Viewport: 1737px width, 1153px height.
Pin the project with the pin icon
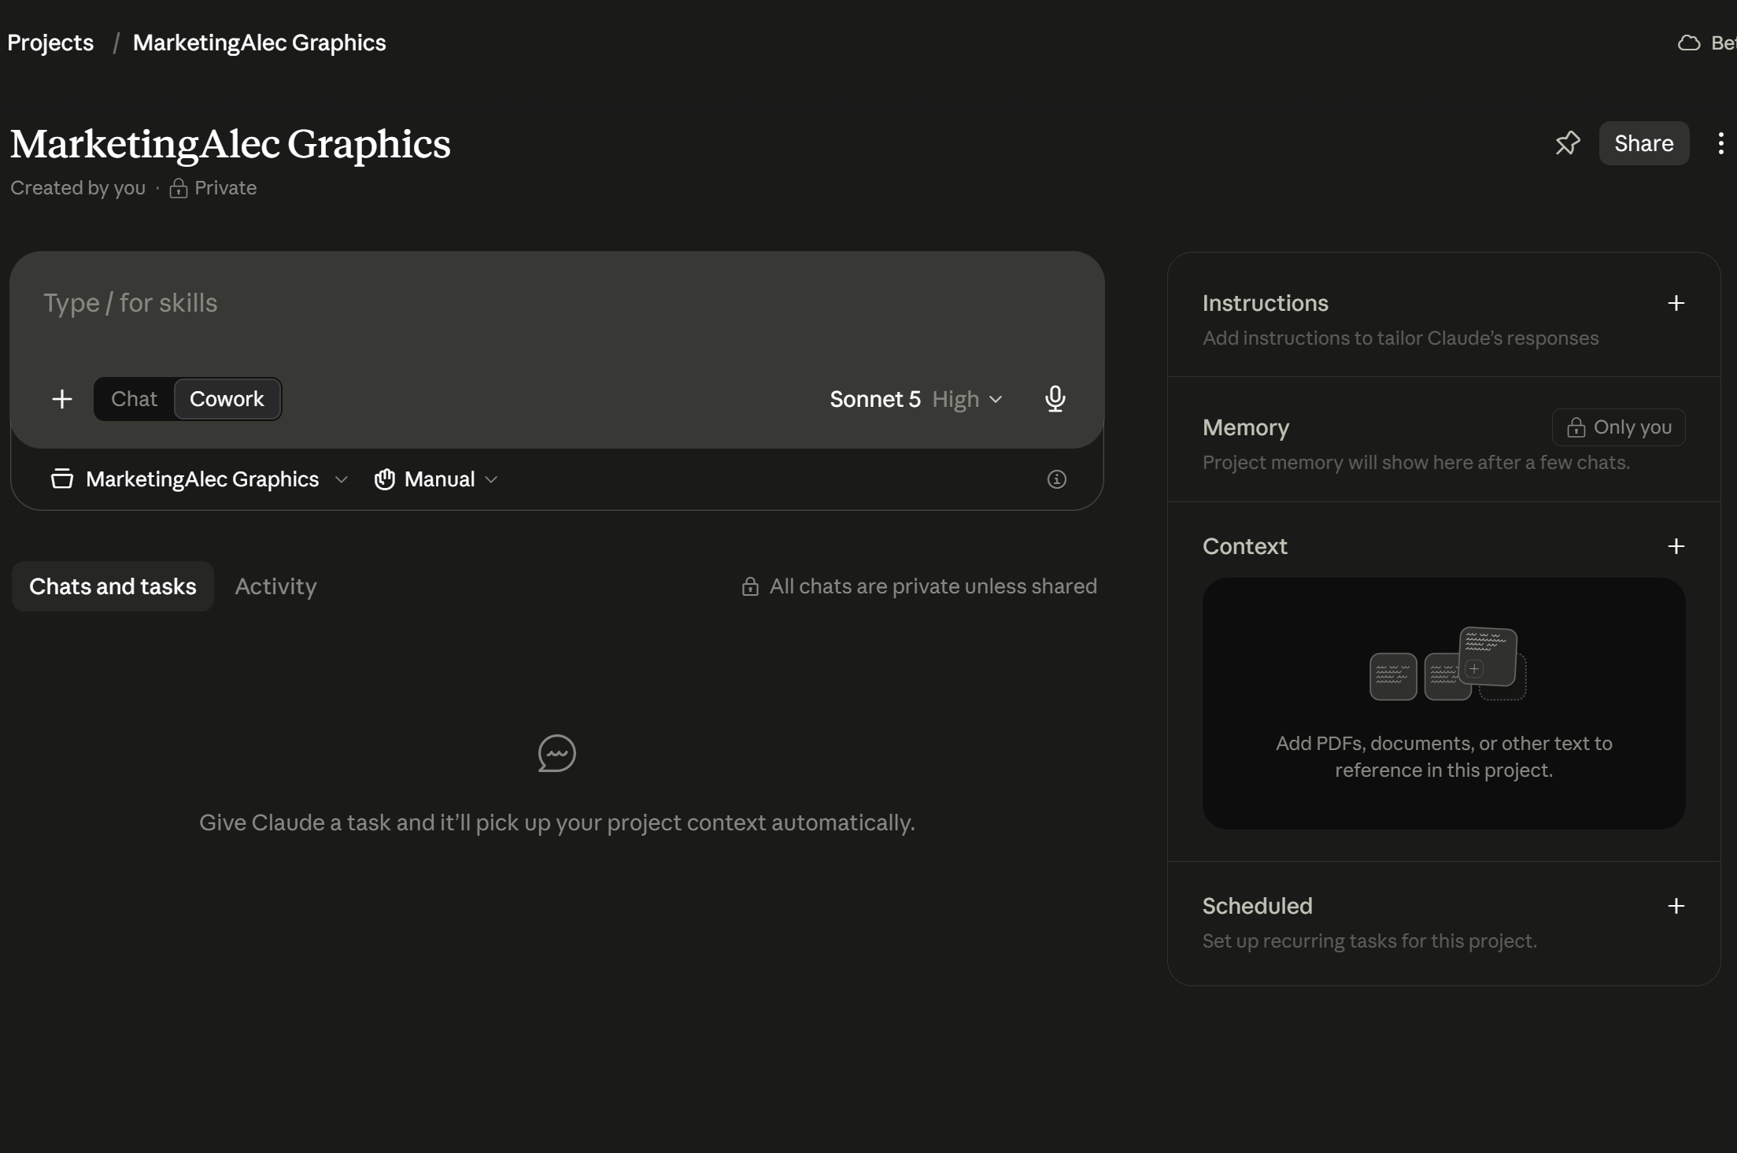click(x=1567, y=143)
